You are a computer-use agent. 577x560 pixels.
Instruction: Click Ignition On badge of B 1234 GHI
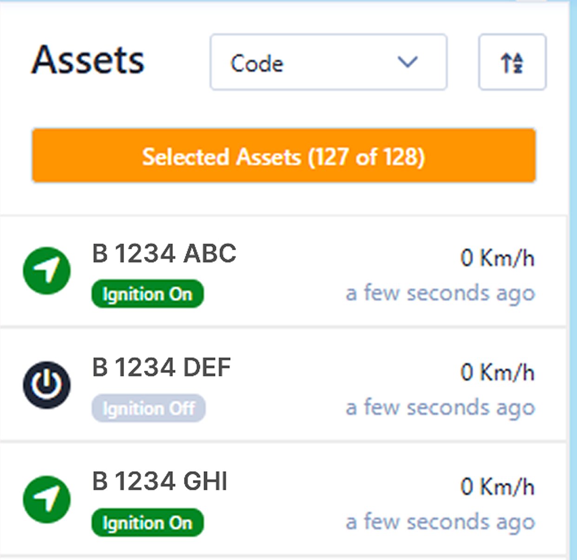tap(147, 523)
